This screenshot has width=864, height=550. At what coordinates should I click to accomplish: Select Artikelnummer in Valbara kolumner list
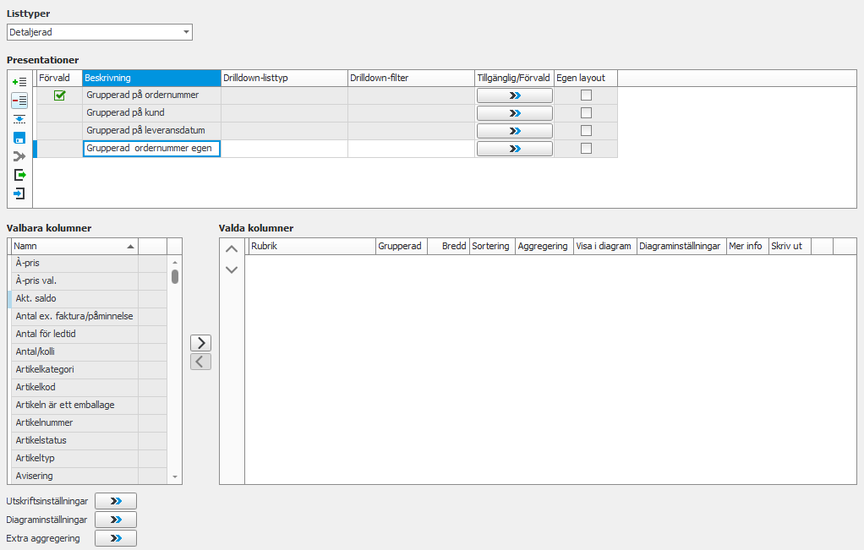[74, 422]
